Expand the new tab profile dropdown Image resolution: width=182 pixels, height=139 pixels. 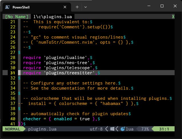86,7
